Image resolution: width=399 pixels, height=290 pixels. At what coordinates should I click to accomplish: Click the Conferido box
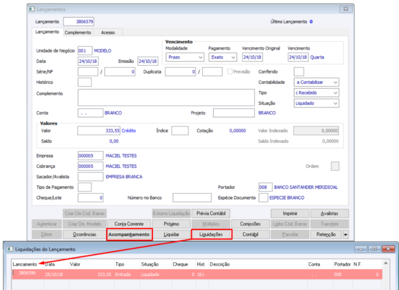click(299, 72)
